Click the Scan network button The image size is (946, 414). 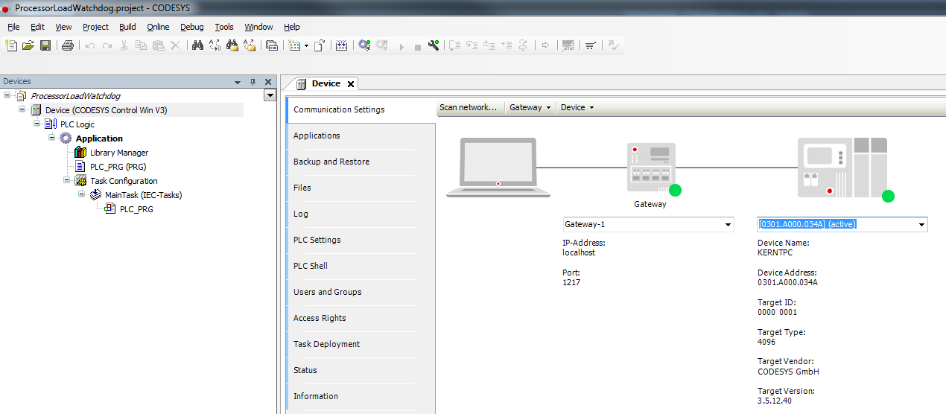click(468, 107)
